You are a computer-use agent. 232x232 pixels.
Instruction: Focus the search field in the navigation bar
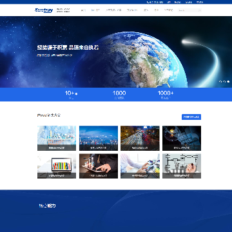click(x=189, y=10)
